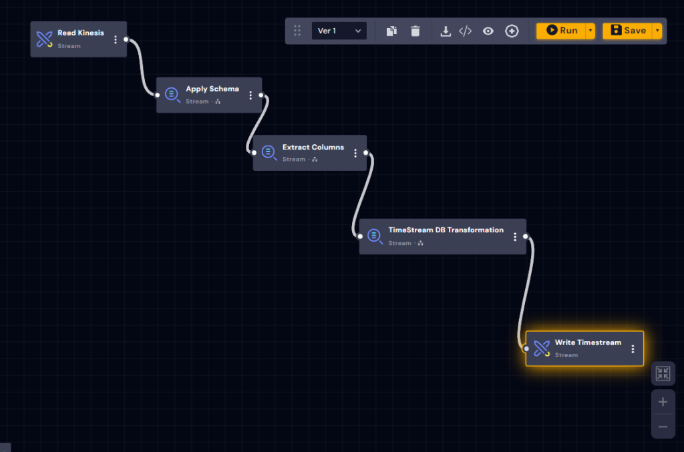Select the Write Timestream node

click(x=584, y=348)
